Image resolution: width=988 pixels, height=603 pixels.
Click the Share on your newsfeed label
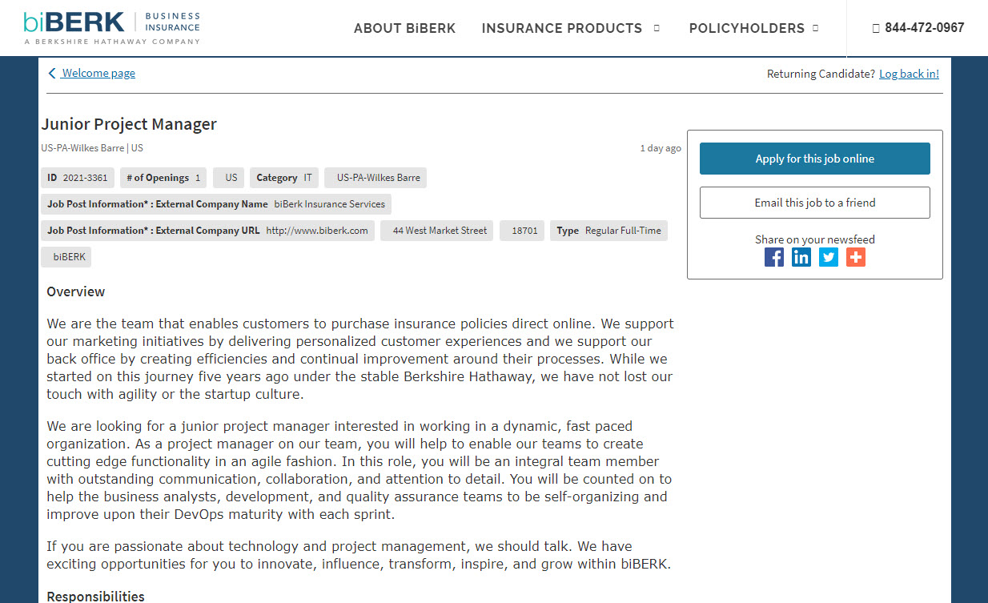pyautogui.click(x=815, y=239)
